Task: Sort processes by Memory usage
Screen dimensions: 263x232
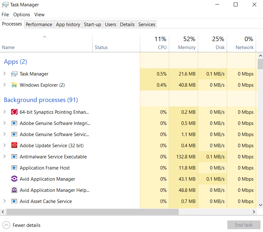Action: click(183, 43)
